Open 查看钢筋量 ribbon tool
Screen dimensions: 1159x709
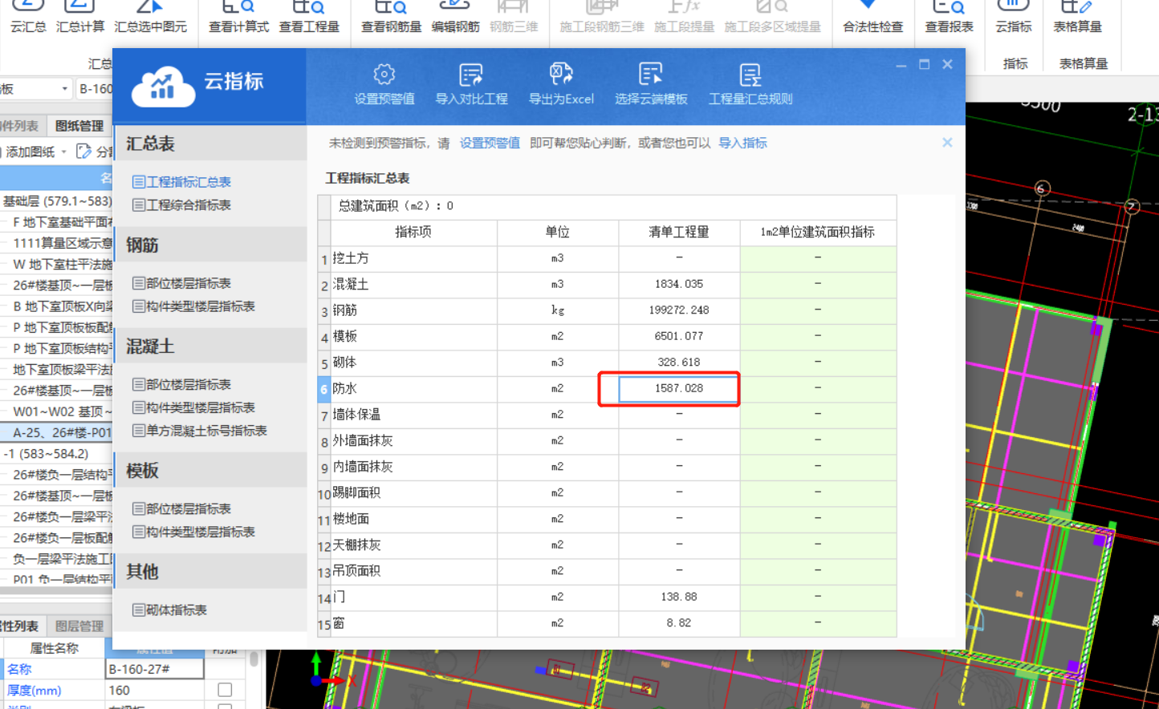click(x=391, y=17)
